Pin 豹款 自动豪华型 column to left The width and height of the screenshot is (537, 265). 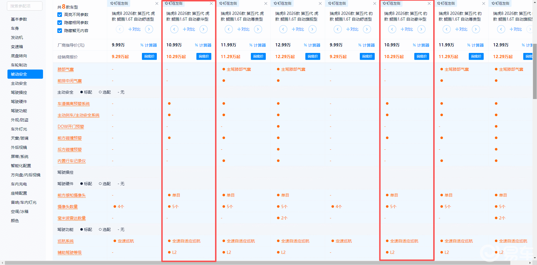point(392,3)
